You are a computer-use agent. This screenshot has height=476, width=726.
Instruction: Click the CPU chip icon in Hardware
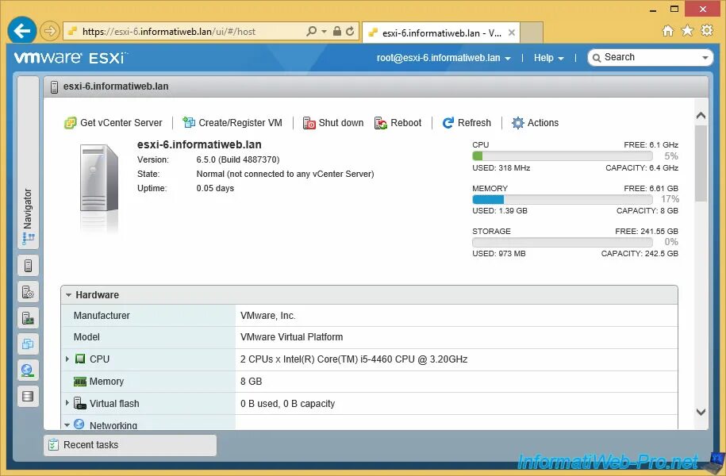click(x=80, y=359)
